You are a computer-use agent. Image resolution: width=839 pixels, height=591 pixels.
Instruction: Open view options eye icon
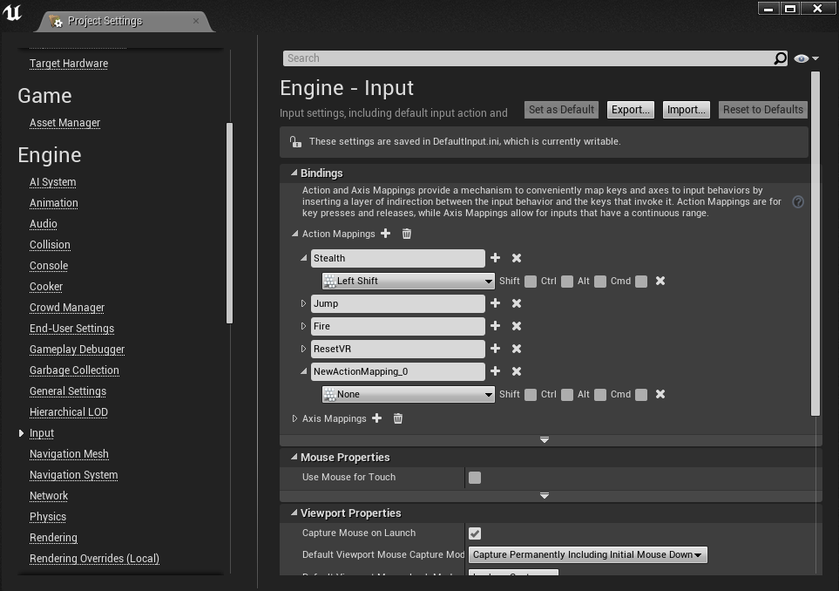pos(806,58)
